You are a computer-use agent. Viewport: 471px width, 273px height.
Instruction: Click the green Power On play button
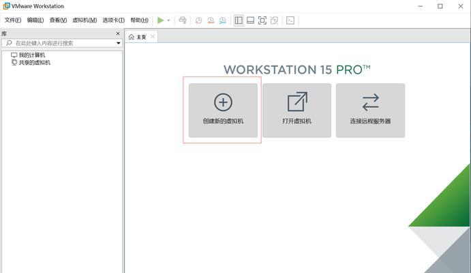[x=161, y=20]
